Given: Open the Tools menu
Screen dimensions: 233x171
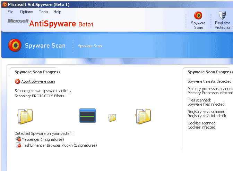Looking at the screenshot, I should (43, 12).
